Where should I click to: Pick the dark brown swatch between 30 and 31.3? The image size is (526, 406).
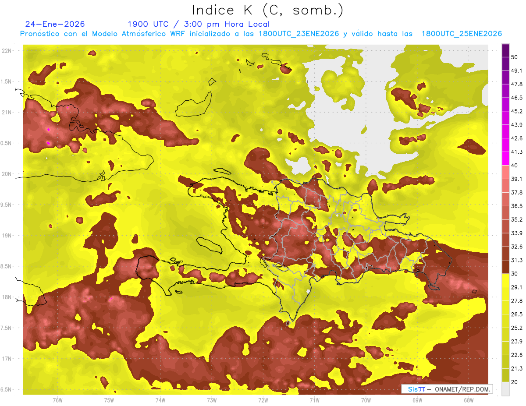pyautogui.click(x=505, y=267)
